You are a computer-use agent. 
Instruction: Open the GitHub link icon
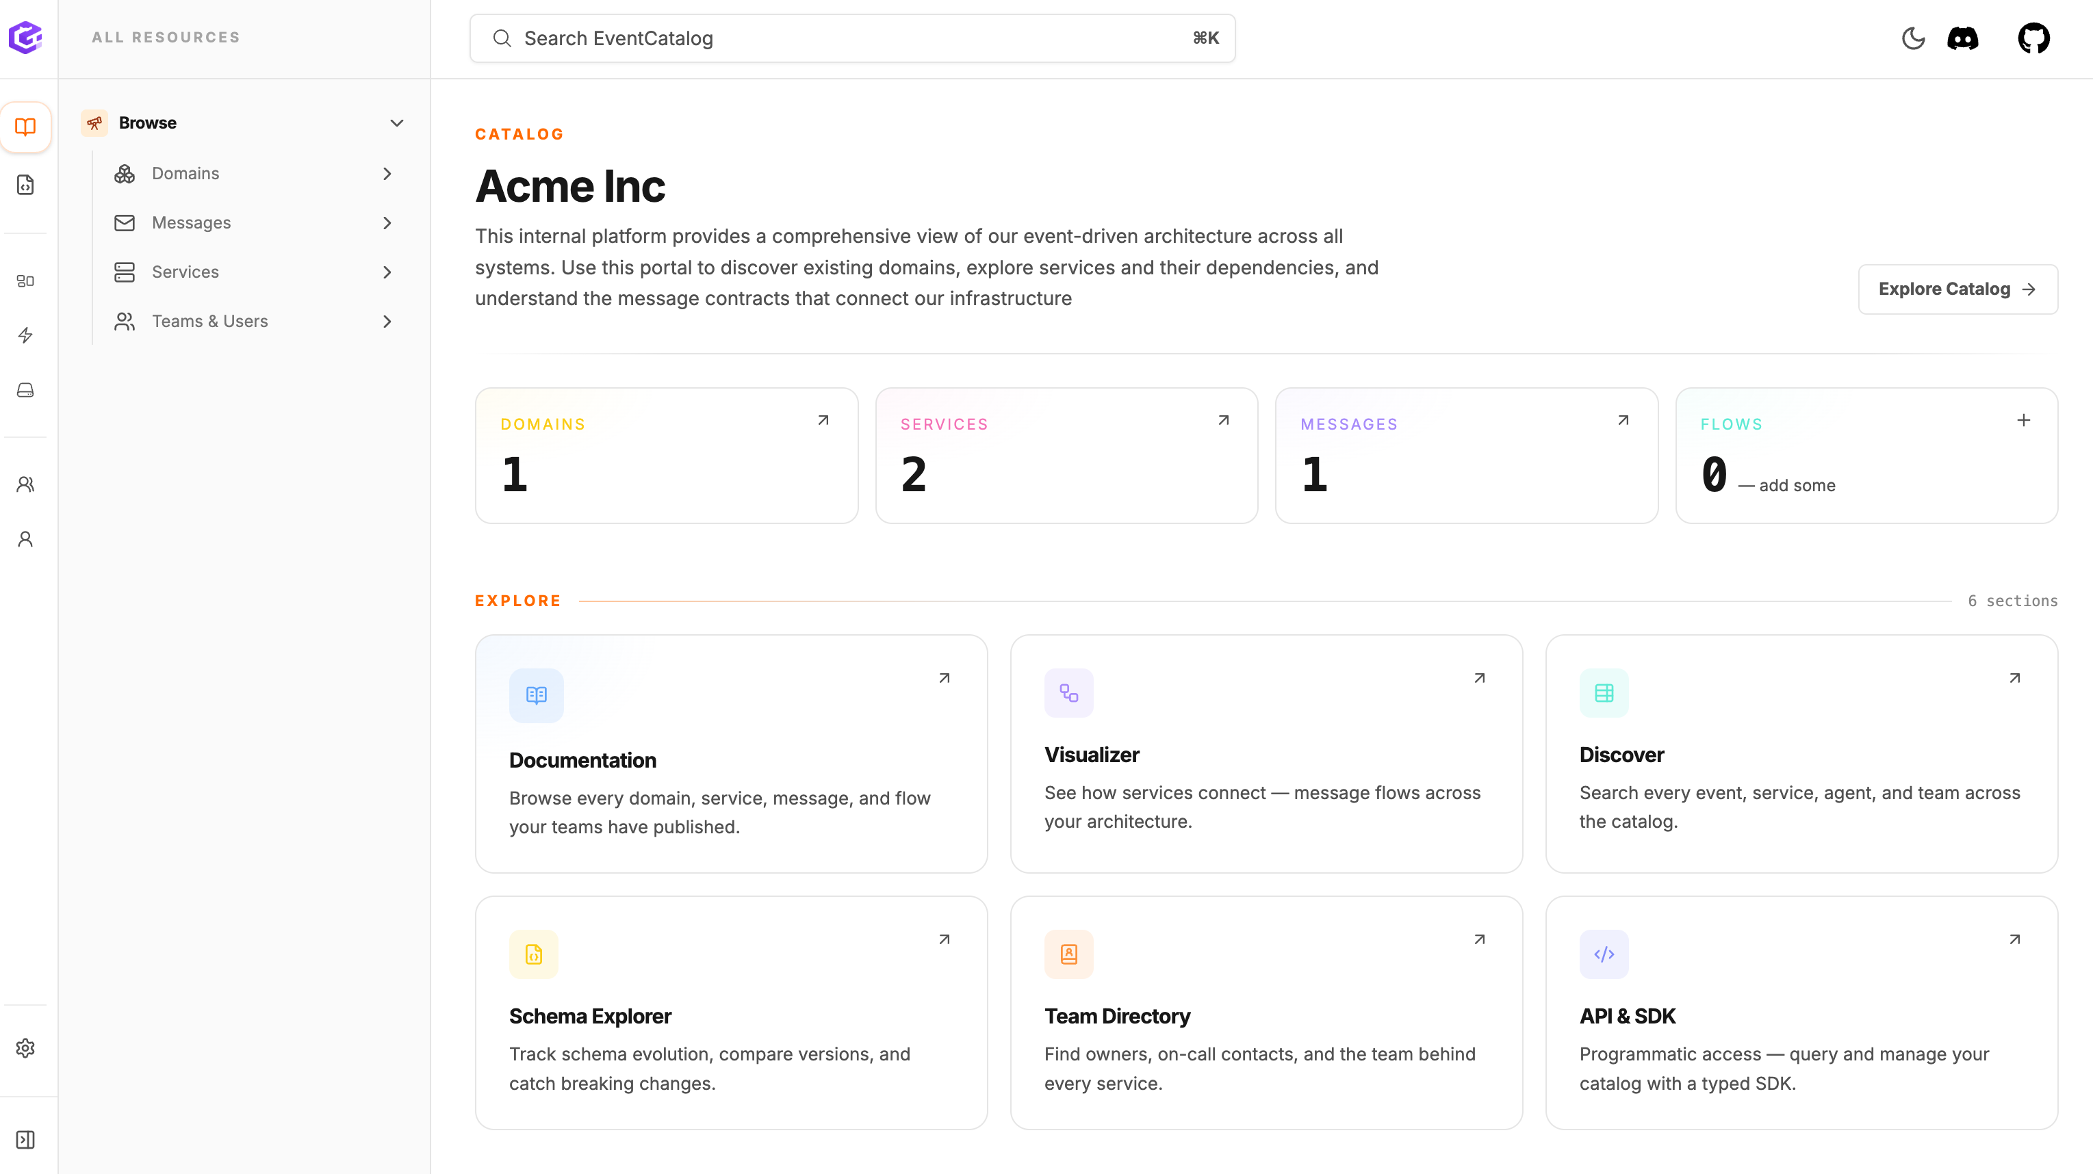click(x=2033, y=38)
